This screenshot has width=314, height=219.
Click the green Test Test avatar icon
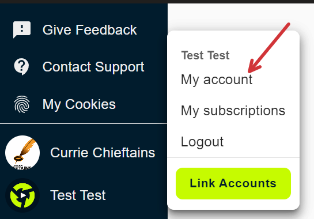pos(22,195)
